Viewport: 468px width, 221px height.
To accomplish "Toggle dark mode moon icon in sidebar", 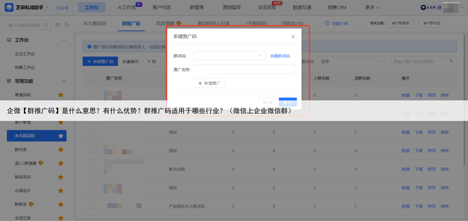I will click(67, 25).
